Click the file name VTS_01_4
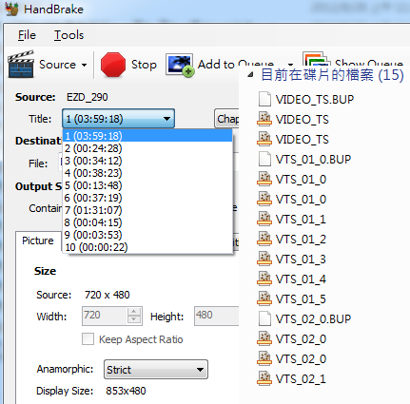The width and height of the screenshot is (410, 404). (x=301, y=279)
